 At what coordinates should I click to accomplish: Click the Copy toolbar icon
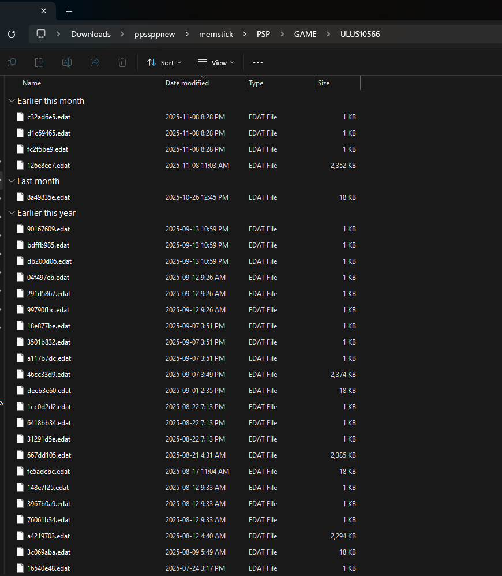[12, 62]
